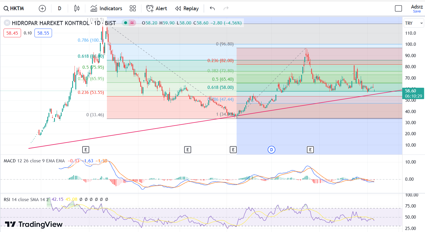Redo the last chart action
The width and height of the screenshot is (425, 232).
click(x=226, y=8)
